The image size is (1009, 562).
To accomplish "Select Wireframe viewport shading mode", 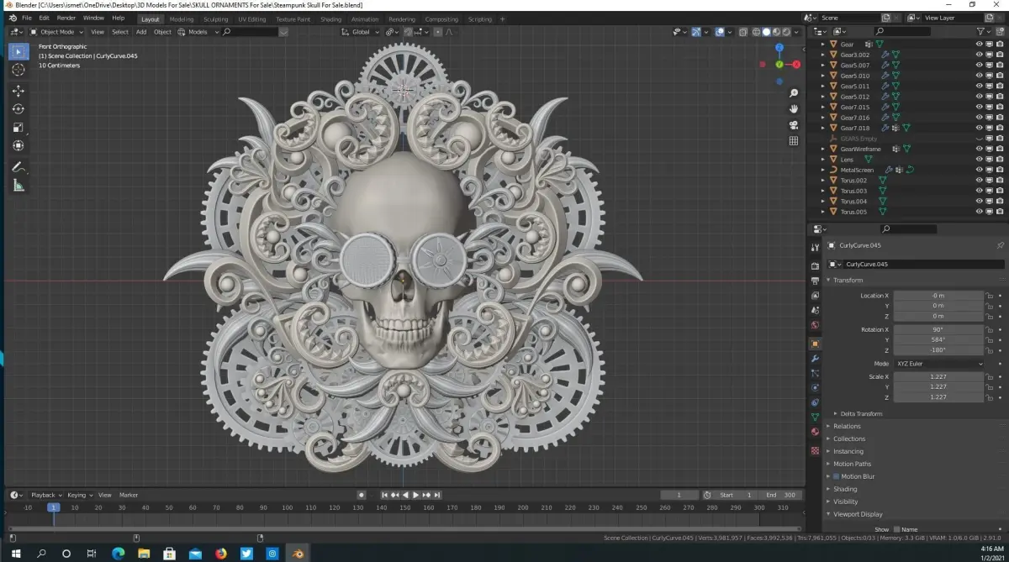I will 755,32.
